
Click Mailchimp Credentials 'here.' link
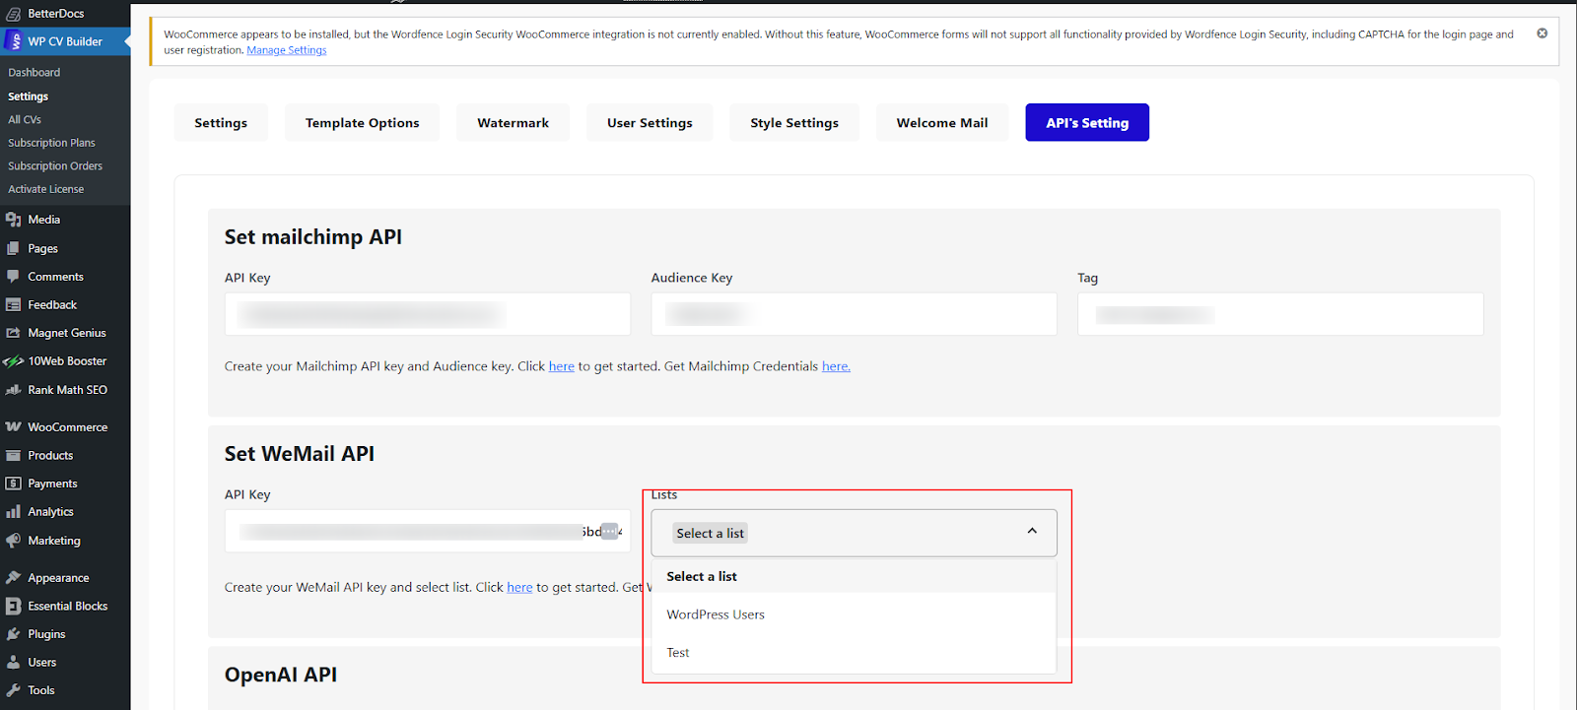836,366
